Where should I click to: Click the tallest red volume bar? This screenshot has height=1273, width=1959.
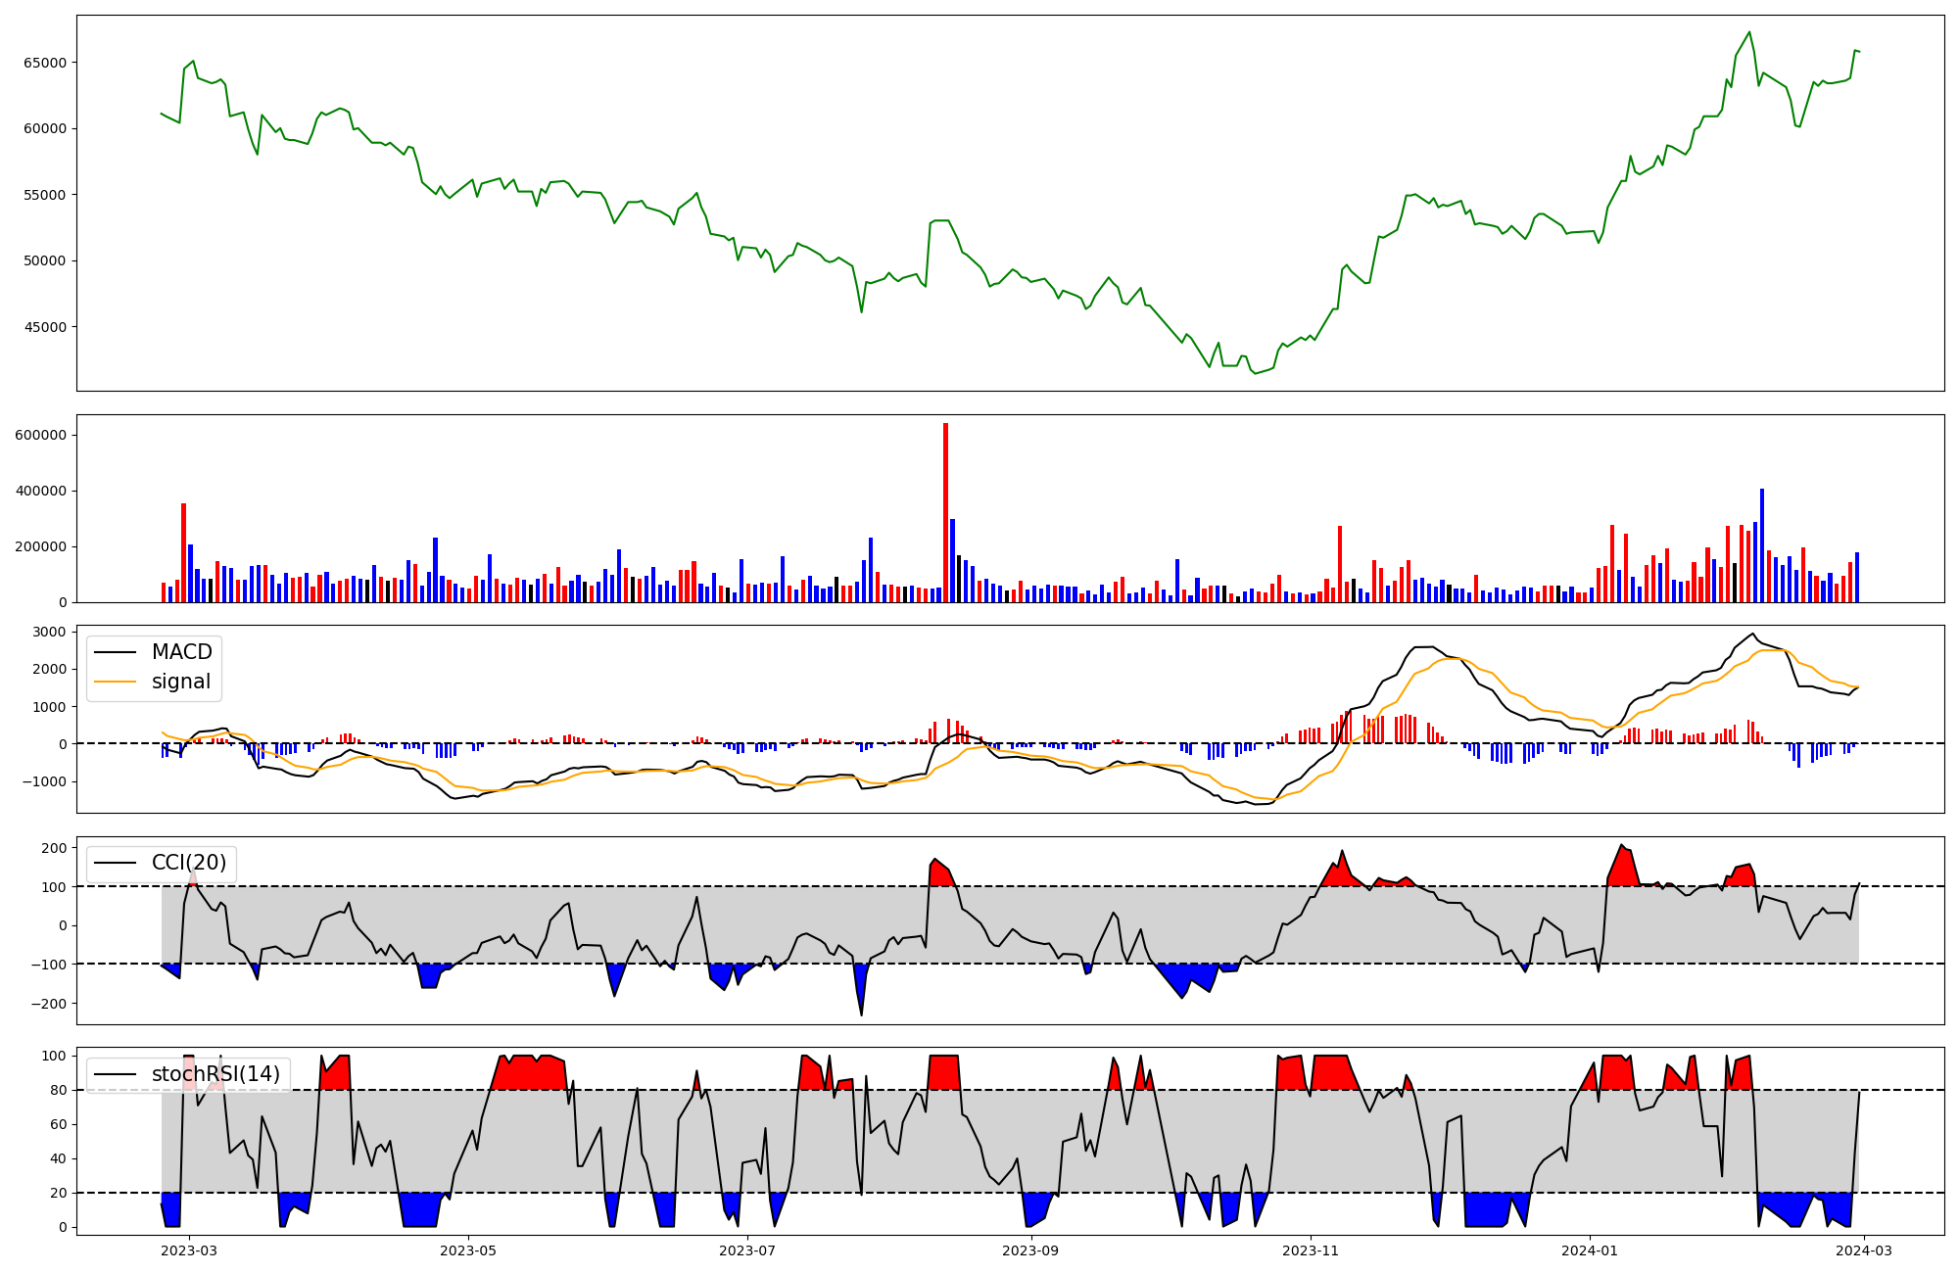tap(945, 512)
